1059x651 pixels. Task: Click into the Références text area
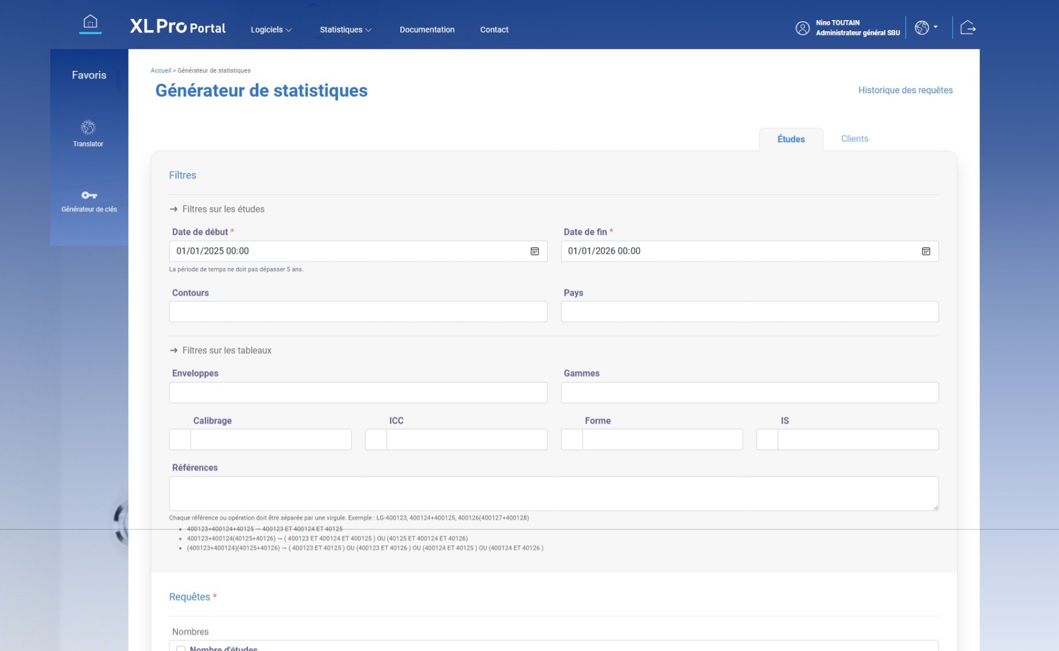(553, 493)
